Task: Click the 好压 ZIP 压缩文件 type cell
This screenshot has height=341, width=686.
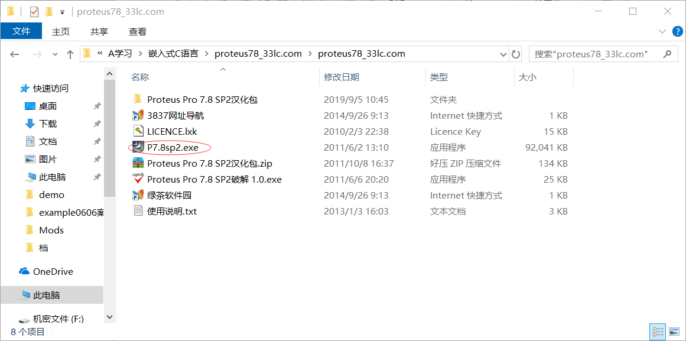Action: click(466, 164)
